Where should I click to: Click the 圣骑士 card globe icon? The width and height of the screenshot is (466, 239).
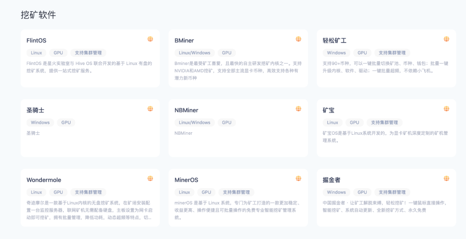point(150,109)
